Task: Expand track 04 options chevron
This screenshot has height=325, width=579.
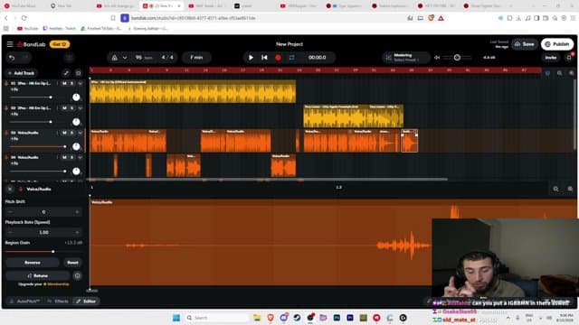Action: (81, 157)
